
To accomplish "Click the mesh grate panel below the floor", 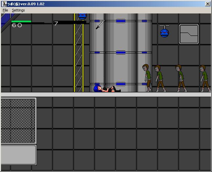I will [x=18, y=120].
